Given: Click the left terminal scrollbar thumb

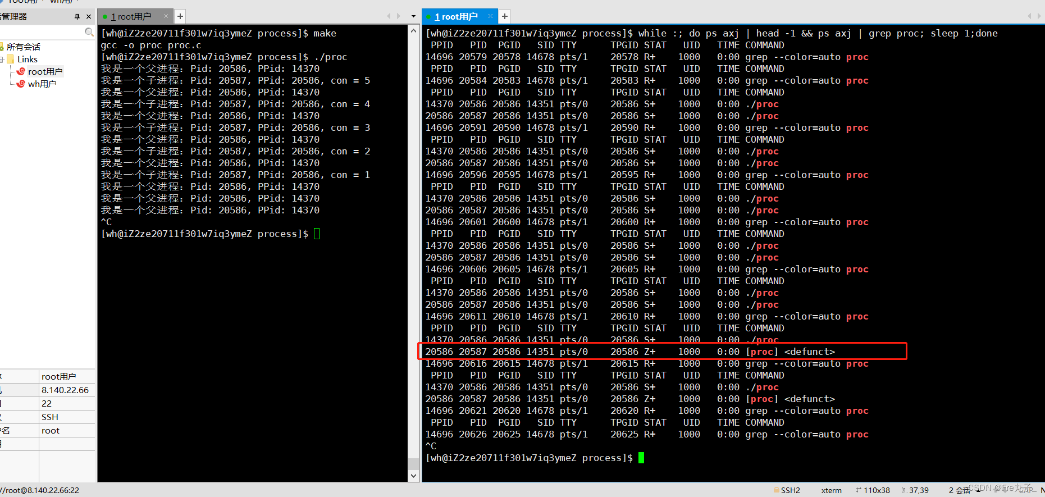Looking at the screenshot, I should (x=414, y=463).
